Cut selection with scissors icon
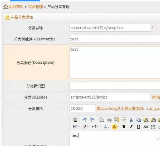 coord(131,120)
